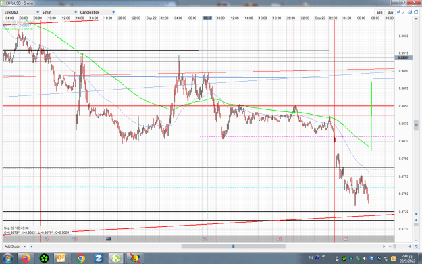Click the chart scroll right arrow

[x=384, y=246]
